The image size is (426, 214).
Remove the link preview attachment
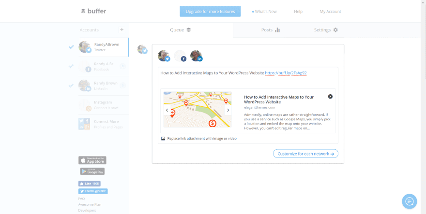[330, 97]
